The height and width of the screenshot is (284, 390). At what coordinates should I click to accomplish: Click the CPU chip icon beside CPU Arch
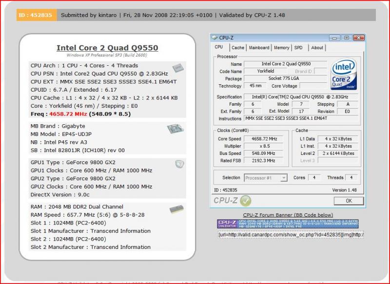pos(178,68)
